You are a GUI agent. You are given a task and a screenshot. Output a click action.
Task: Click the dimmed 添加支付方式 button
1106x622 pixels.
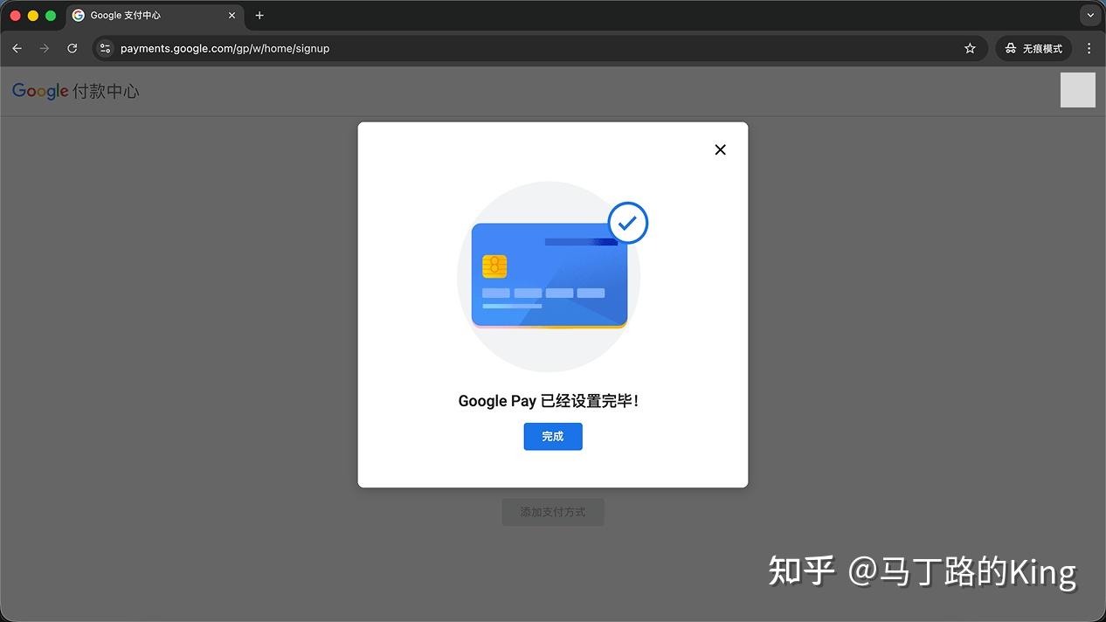click(x=553, y=512)
